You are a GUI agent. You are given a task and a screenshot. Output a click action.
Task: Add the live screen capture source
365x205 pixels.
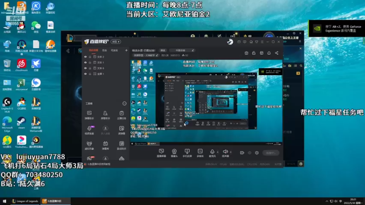(x=161, y=153)
